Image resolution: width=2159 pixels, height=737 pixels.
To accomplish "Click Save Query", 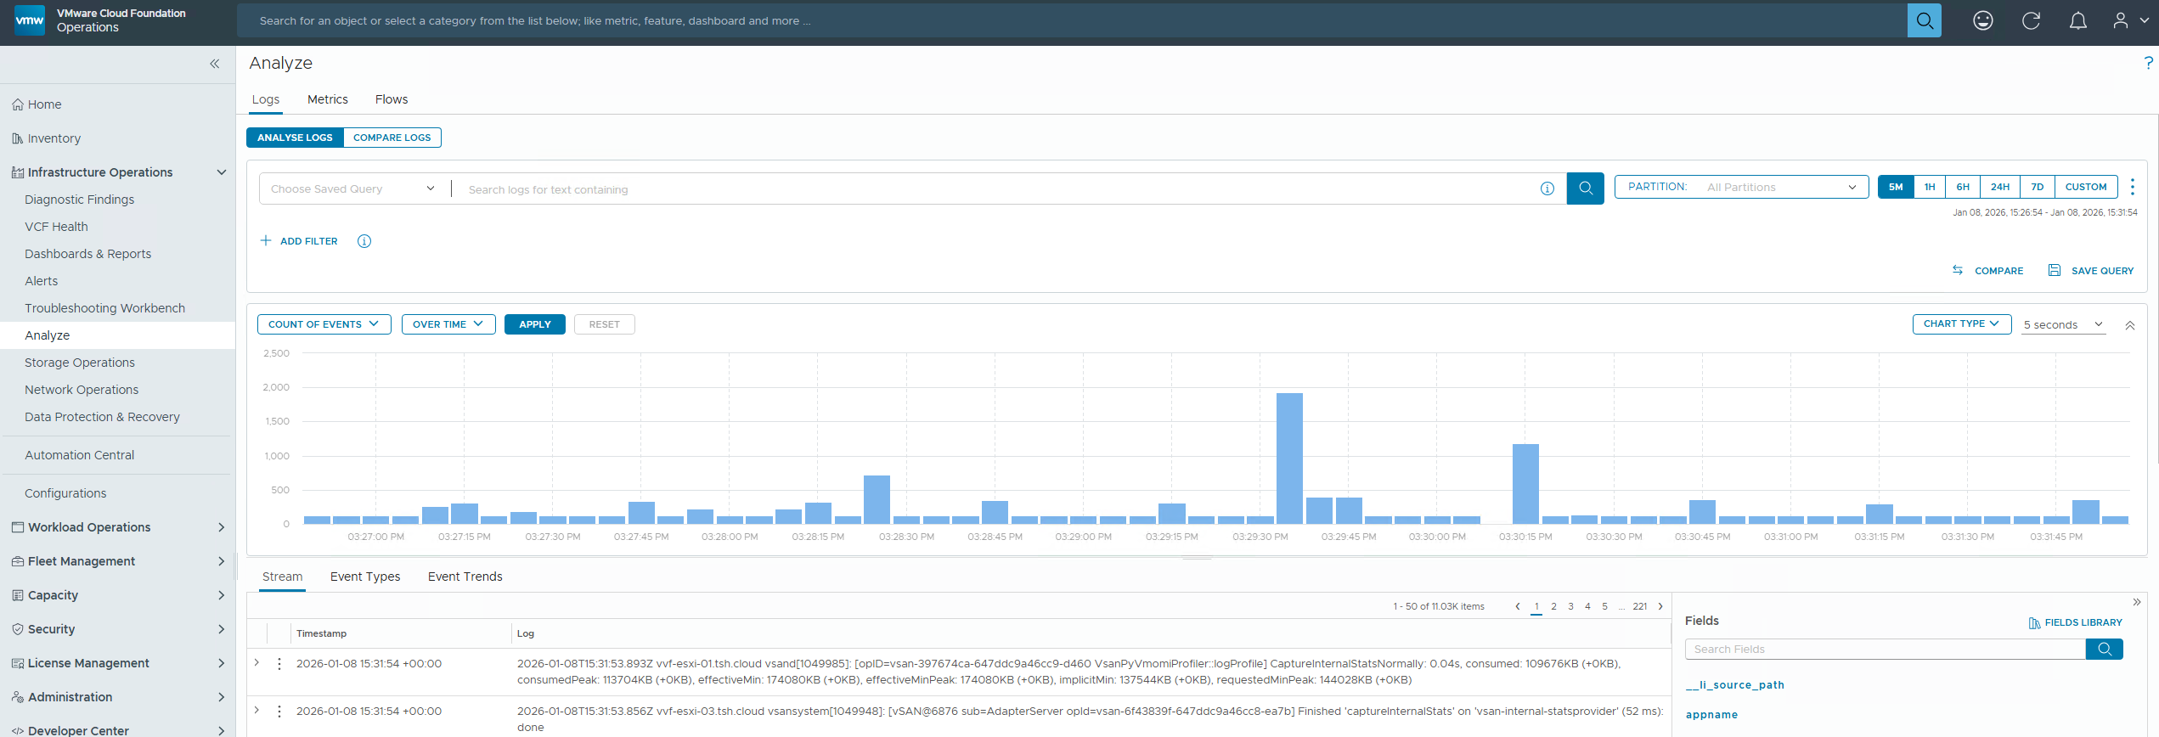I will 2091,271.
